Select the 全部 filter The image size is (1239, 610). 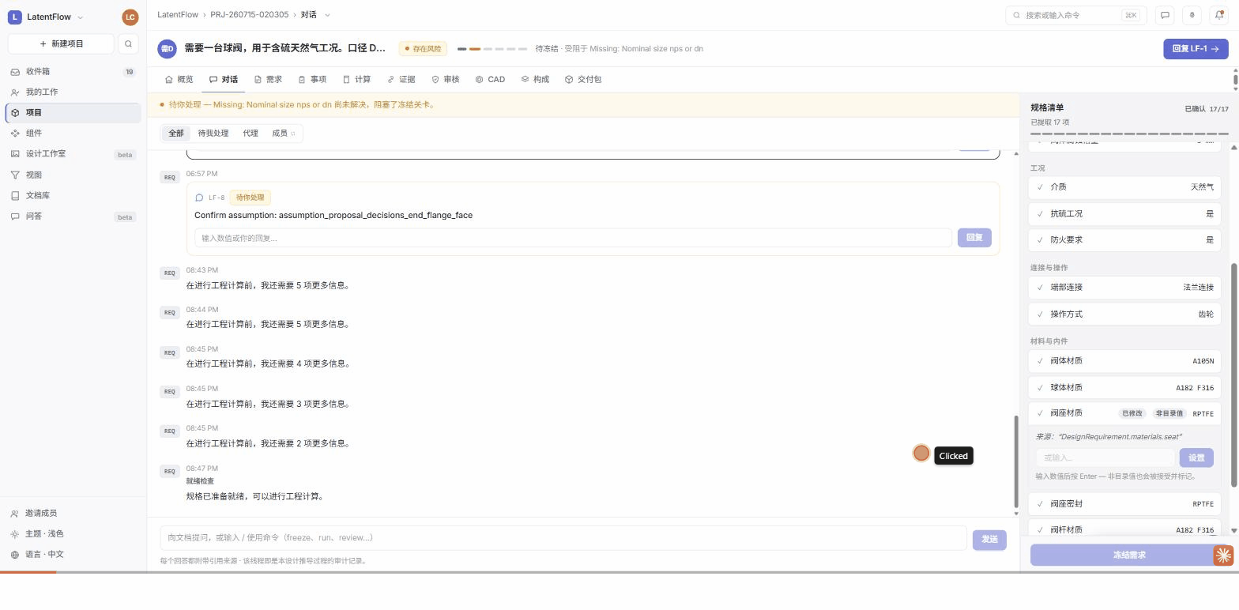pos(176,134)
